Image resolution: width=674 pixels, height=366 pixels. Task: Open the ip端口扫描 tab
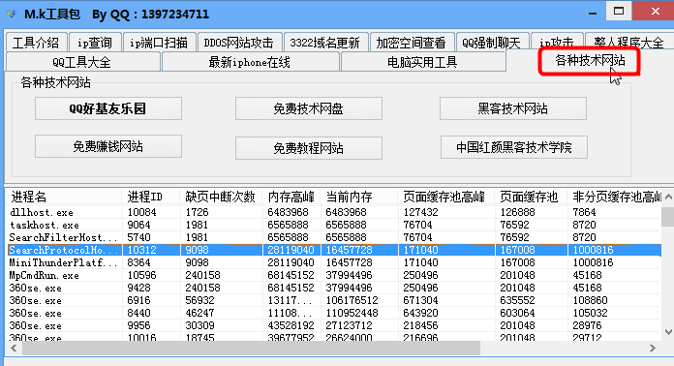click(x=160, y=42)
